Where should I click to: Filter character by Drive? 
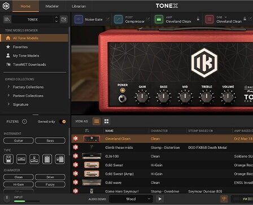tap(50, 177)
